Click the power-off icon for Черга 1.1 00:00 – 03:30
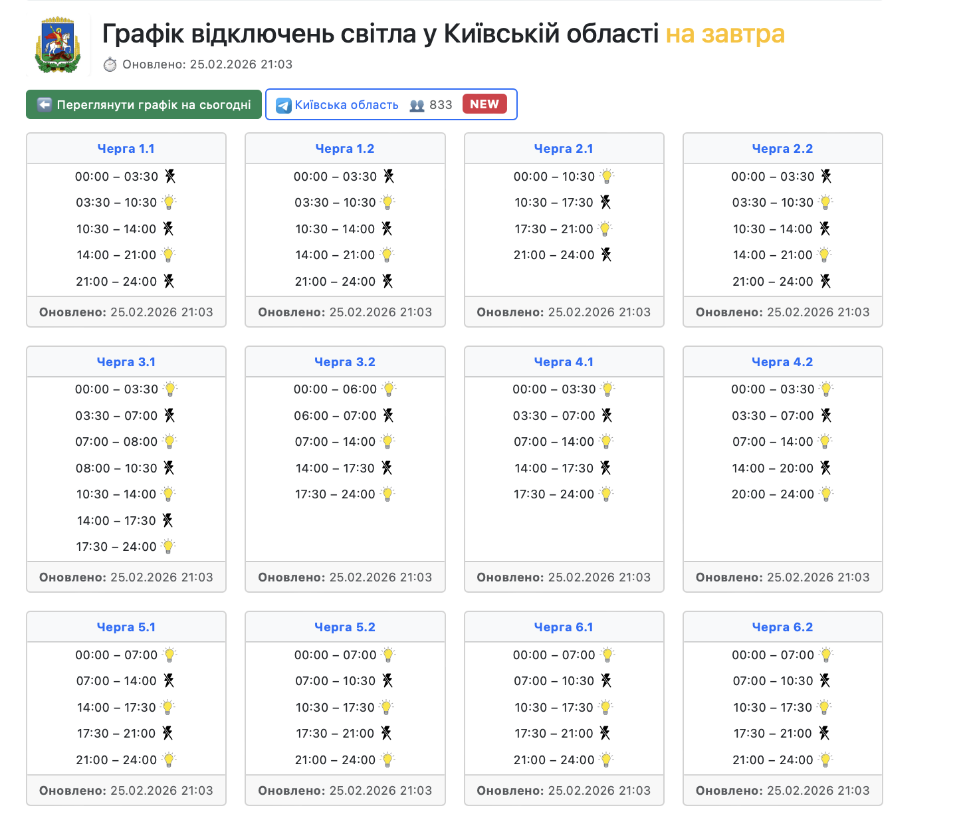969x820 pixels. pyautogui.click(x=170, y=176)
